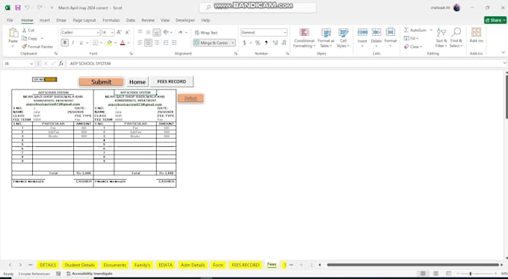This screenshot has height=279, width=508.
Task: Open Find & Select magnifier
Action: 456,37
